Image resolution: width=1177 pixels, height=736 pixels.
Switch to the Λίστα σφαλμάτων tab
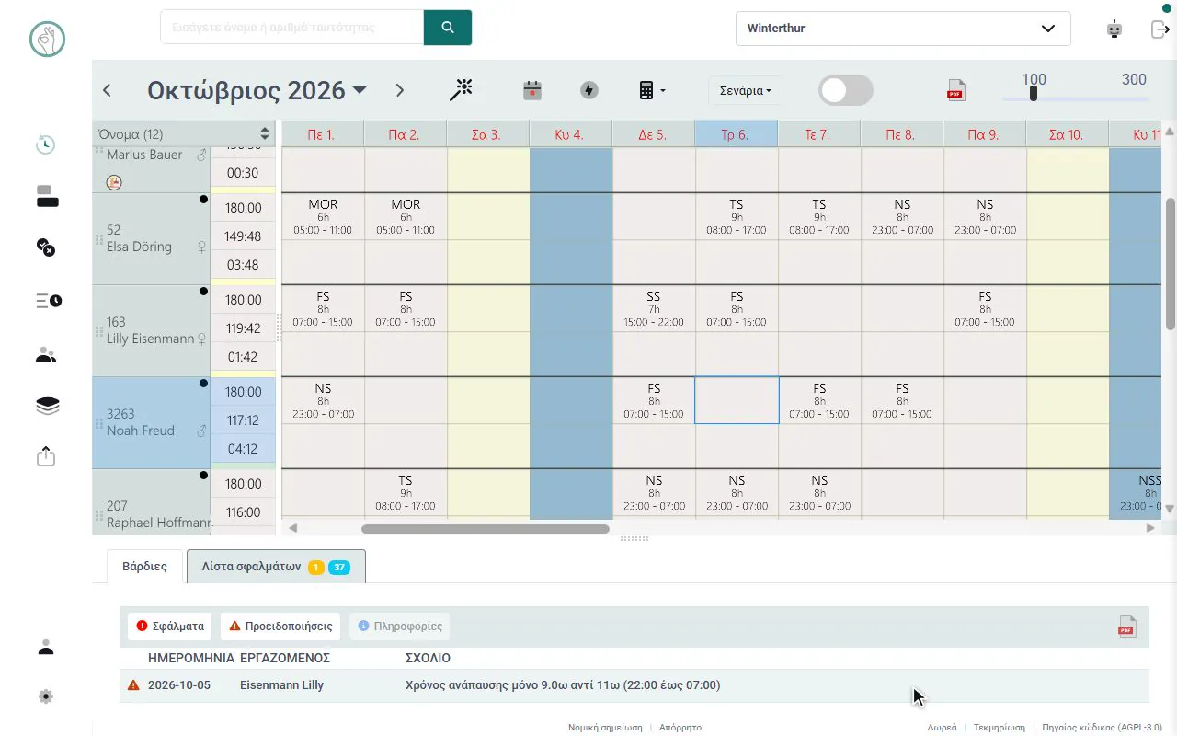click(x=276, y=567)
